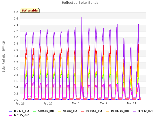Screen dimensions: 161x120
Task: Click the Feb 27 x-axis tick label
Action: (x=48, y=103)
